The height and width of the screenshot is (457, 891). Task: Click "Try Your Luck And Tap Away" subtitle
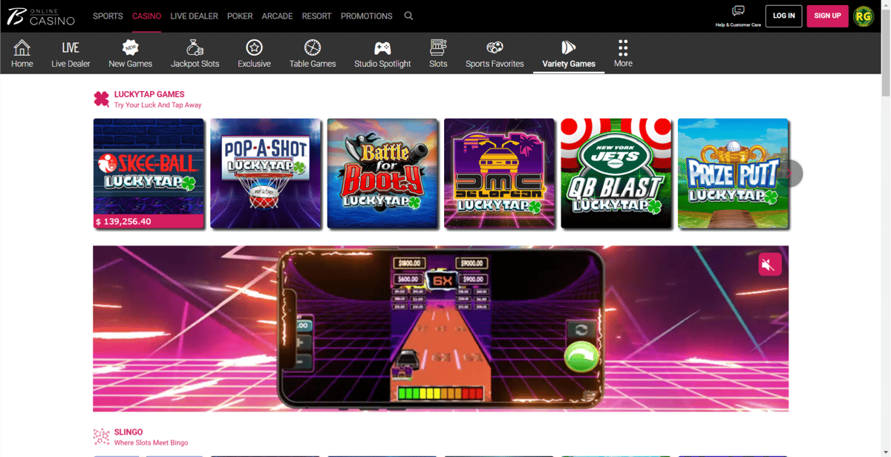coord(157,105)
